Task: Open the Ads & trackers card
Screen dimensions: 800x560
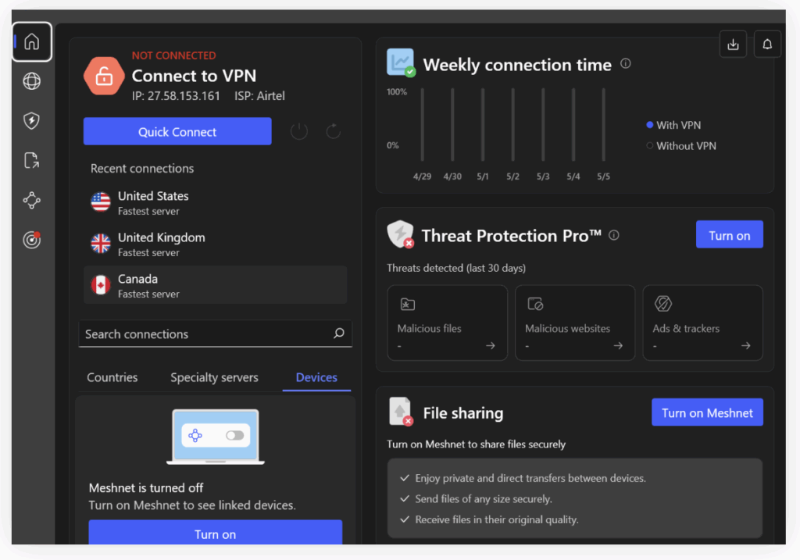Action: point(702,323)
